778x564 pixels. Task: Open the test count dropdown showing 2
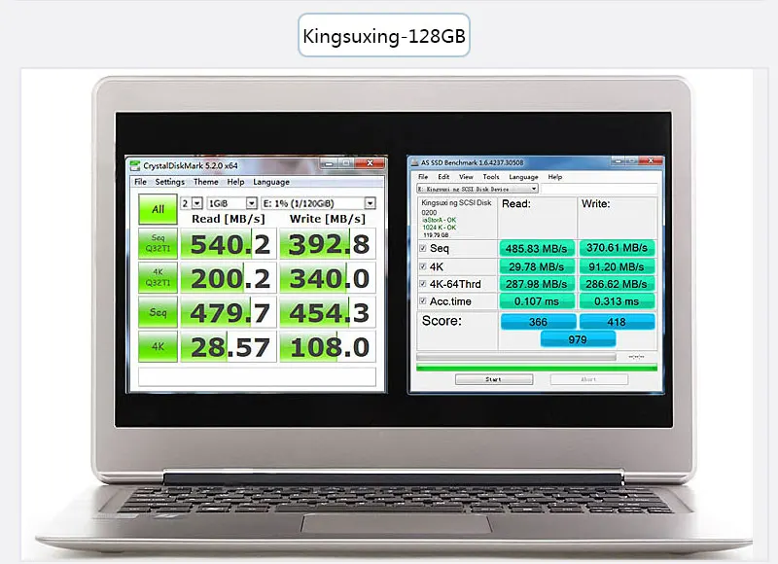[192, 203]
